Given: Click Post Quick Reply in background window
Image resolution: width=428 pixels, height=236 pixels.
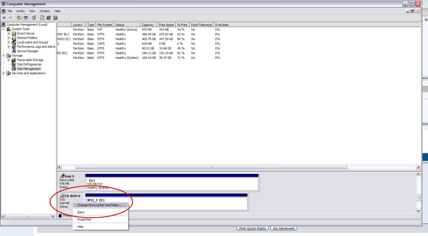Looking at the screenshot, I should [x=253, y=228].
